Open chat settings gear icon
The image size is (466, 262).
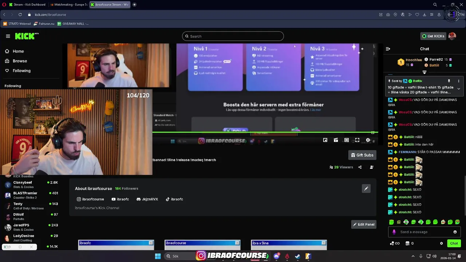tap(441, 243)
